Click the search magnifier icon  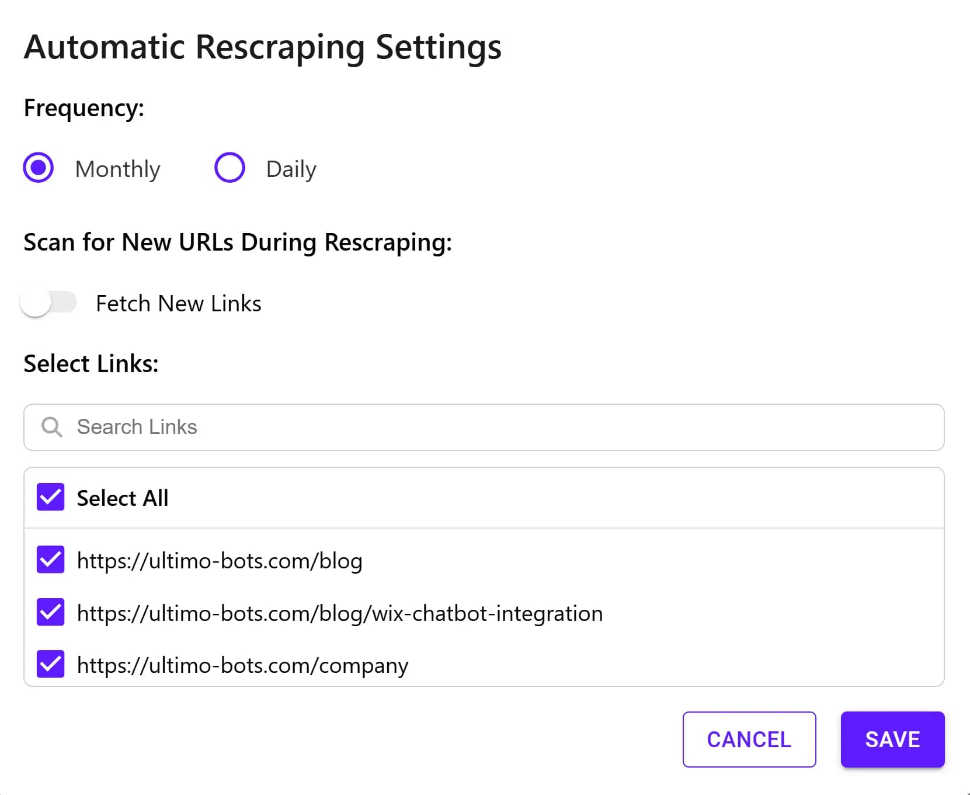51,427
